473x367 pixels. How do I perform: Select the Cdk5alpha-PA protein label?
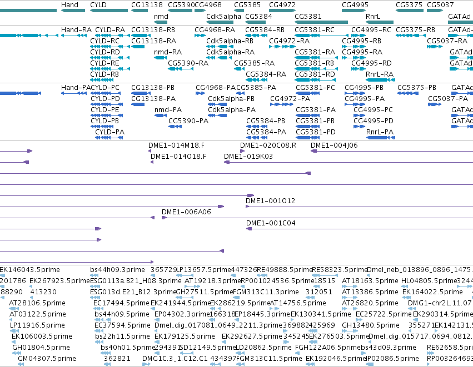pos(232,110)
